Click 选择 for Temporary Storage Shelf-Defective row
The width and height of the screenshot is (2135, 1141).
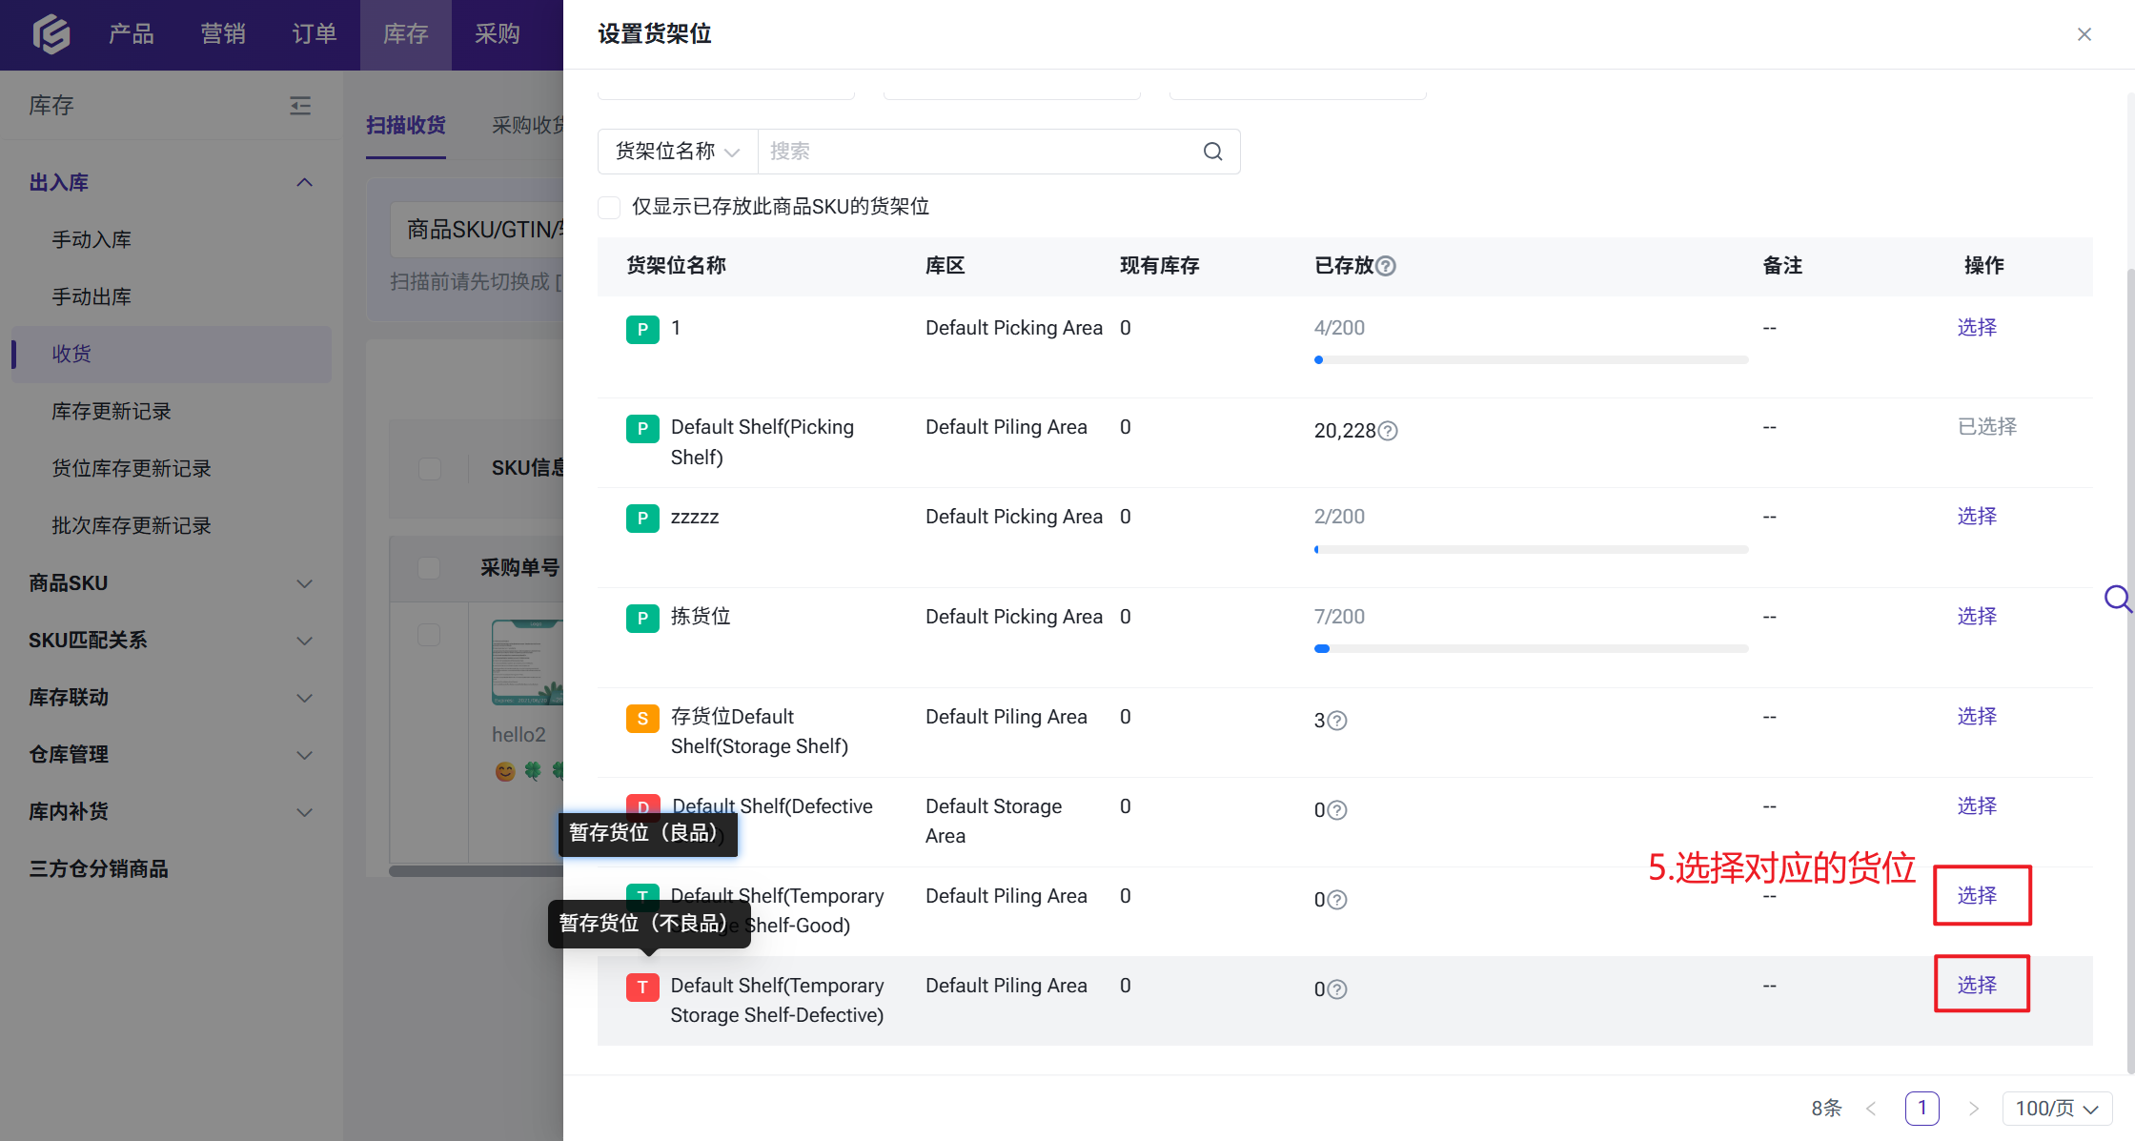pyautogui.click(x=1977, y=986)
